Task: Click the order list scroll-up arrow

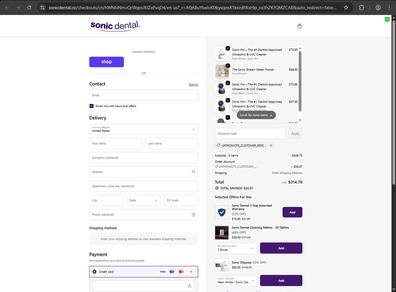Action: click(300, 48)
